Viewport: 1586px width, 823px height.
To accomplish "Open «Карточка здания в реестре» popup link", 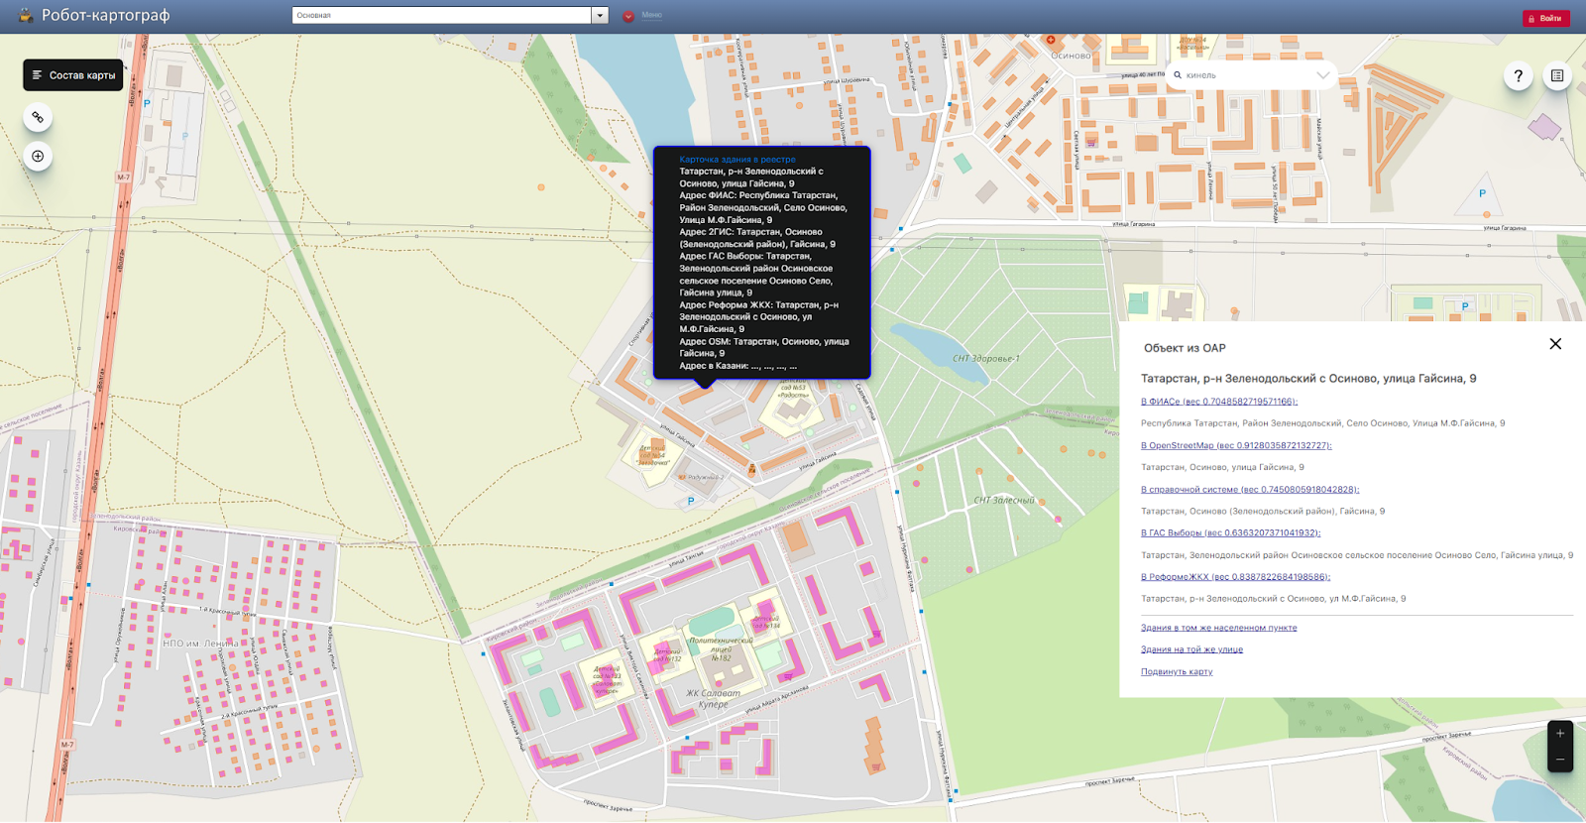I will 736,159.
